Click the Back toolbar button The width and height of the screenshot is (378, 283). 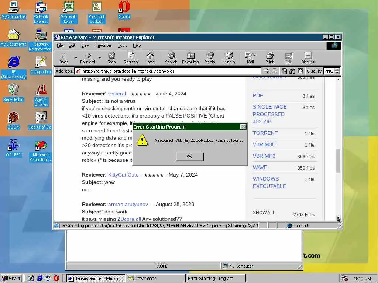63,58
